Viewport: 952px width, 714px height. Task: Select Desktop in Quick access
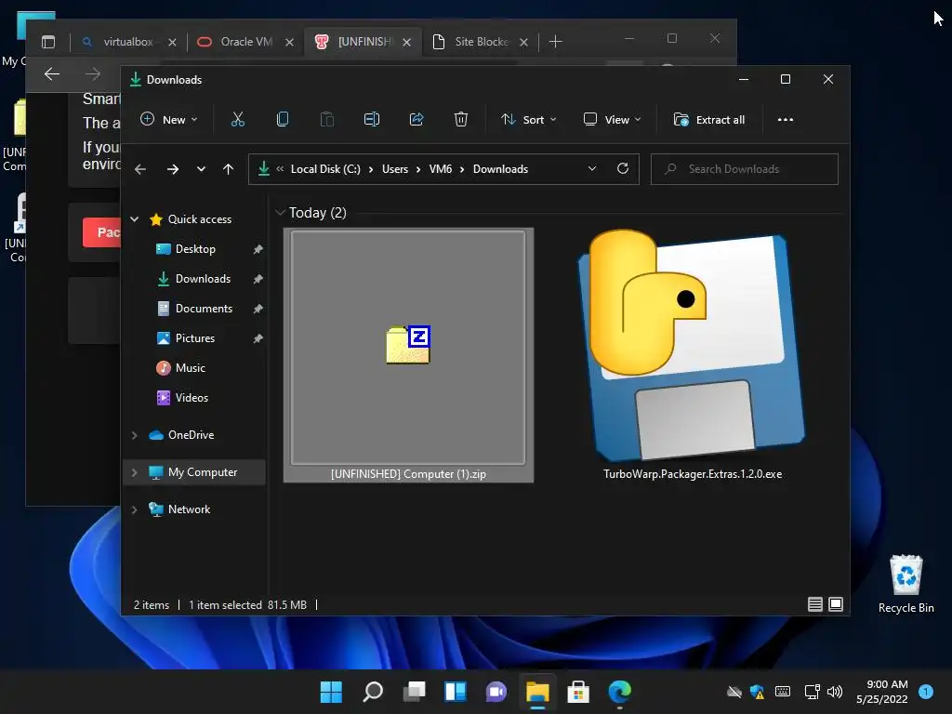(195, 249)
